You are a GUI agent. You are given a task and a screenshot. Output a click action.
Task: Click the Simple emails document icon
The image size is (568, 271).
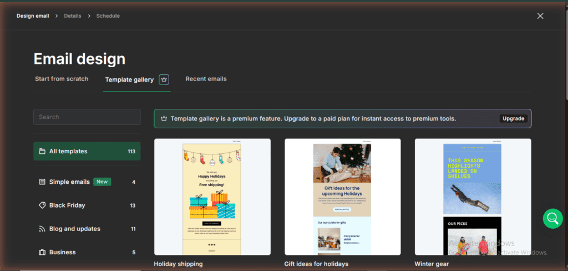tap(42, 182)
